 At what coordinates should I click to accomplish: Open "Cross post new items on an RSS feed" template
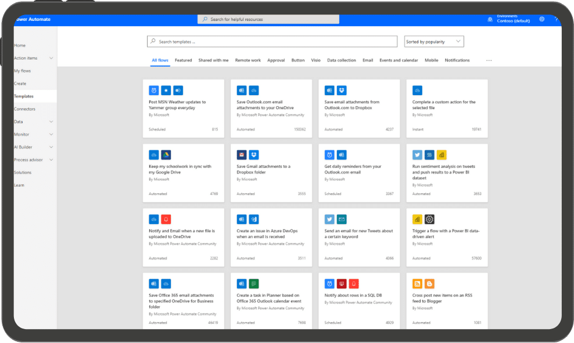pyautogui.click(x=442, y=298)
